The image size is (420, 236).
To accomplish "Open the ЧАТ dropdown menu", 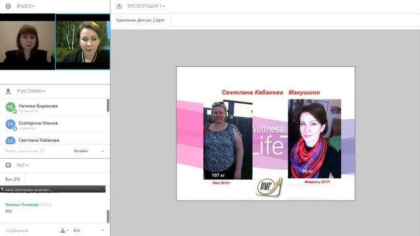I will [22, 165].
